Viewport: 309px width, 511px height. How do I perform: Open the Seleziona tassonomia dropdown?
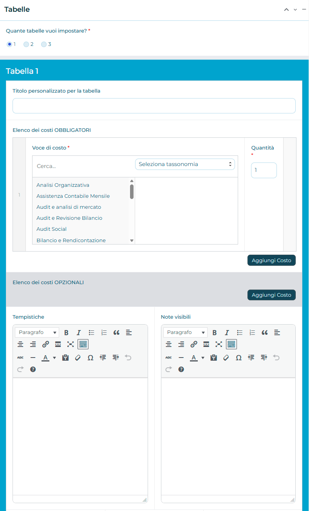tap(185, 164)
